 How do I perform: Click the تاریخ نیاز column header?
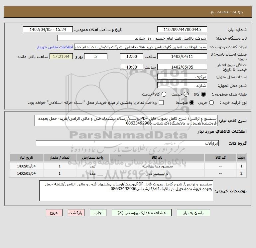pos(26,157)
